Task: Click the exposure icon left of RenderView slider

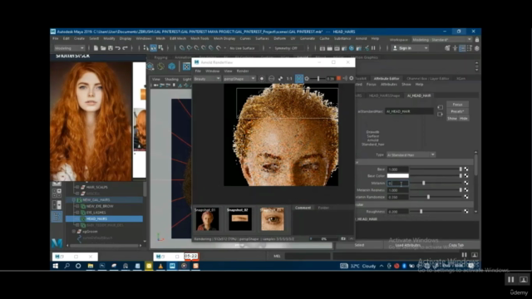Action: coord(307,78)
